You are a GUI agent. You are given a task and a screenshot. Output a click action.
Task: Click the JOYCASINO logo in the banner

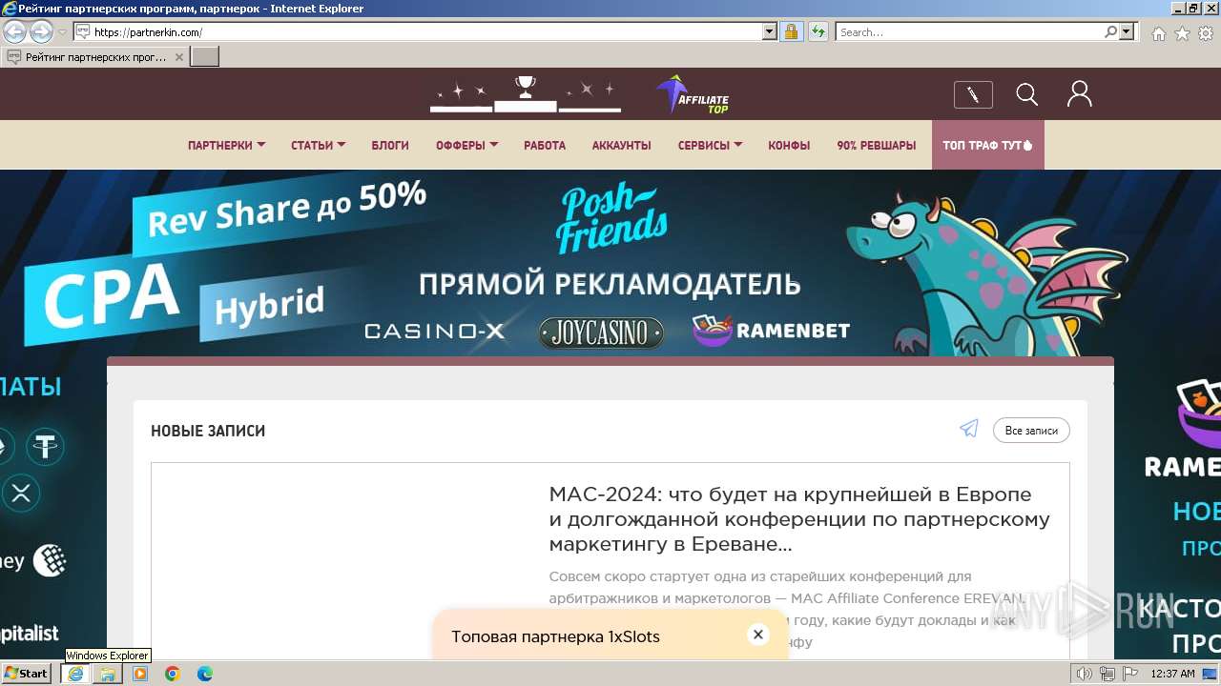601,332
